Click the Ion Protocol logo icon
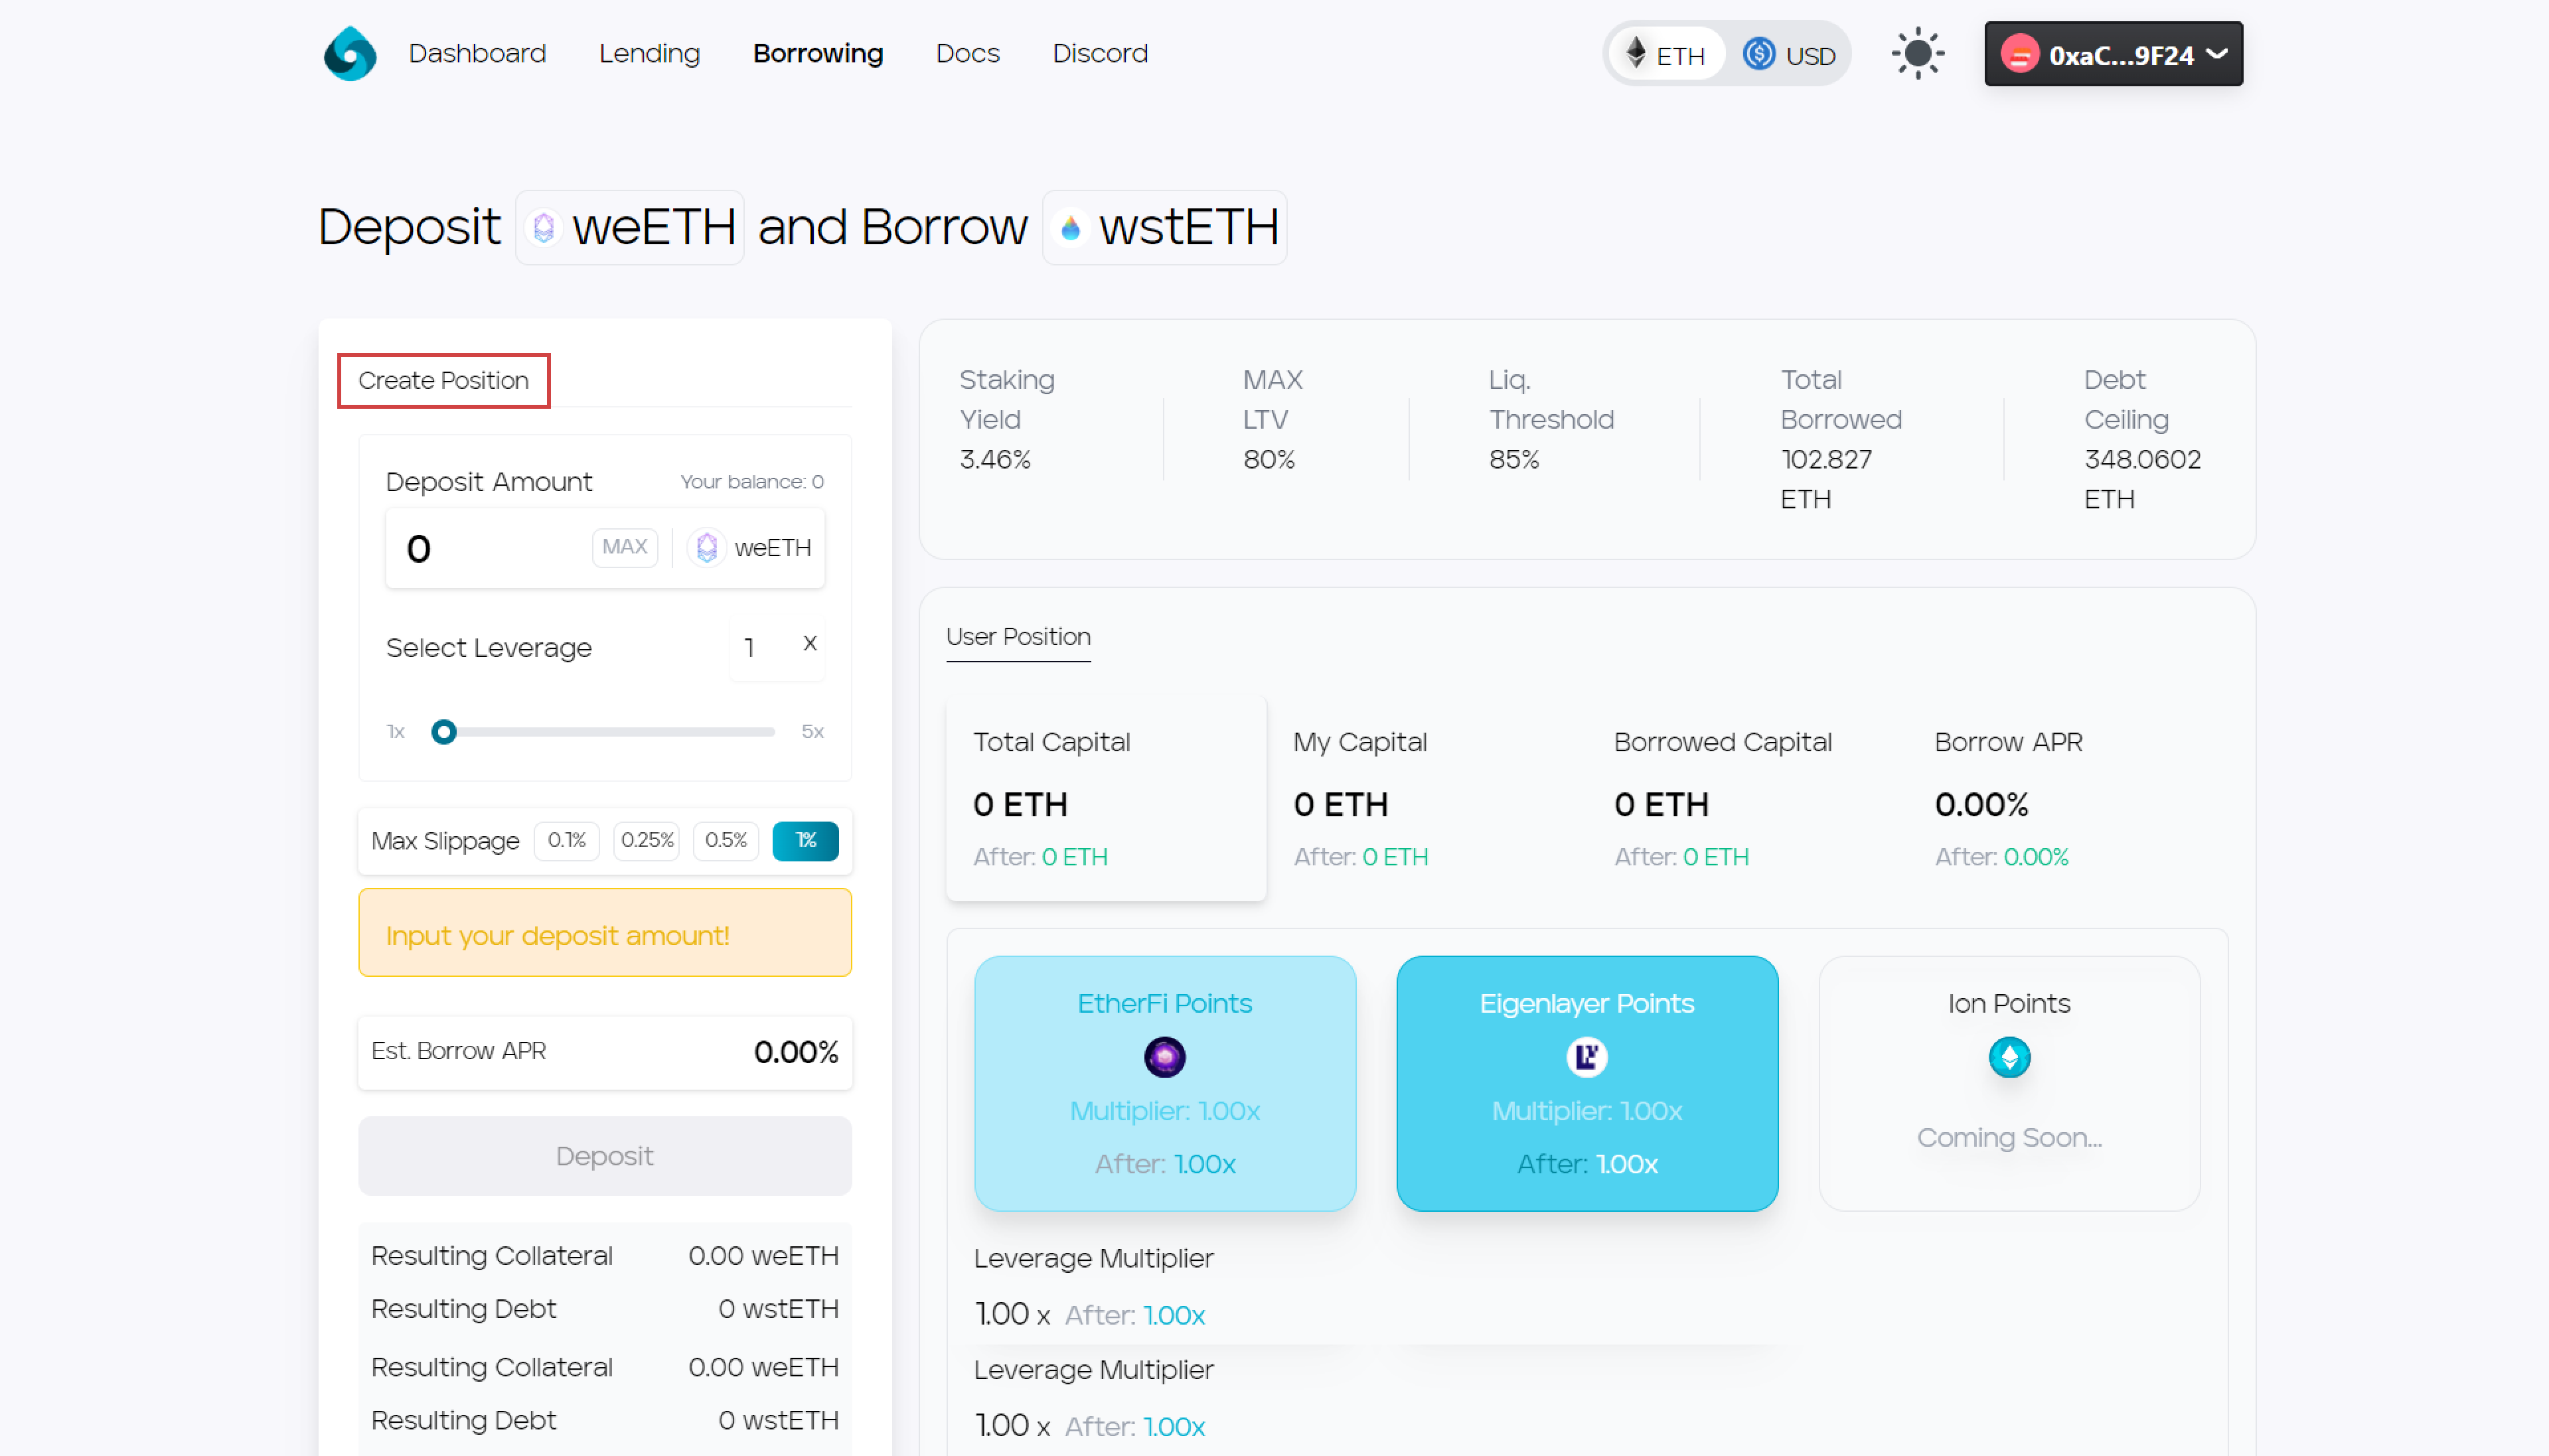 (349, 53)
